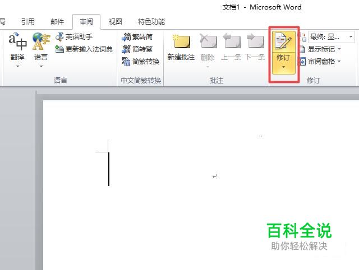The image size is (359, 270).
Task: Open 英语助手 English assistant
Action: (x=74, y=37)
